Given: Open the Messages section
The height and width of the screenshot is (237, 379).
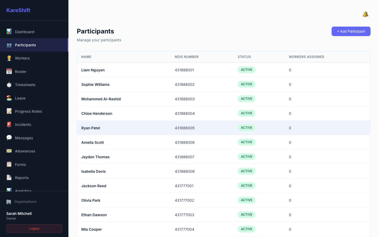Looking at the screenshot, I should [x=34, y=138].
